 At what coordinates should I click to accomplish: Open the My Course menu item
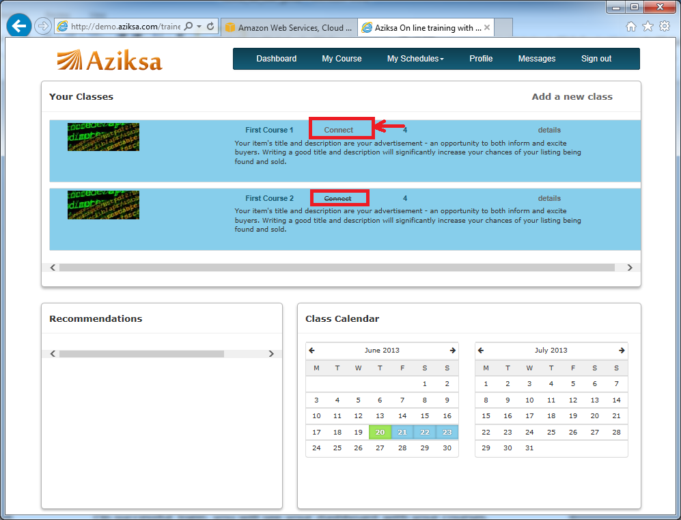point(342,59)
